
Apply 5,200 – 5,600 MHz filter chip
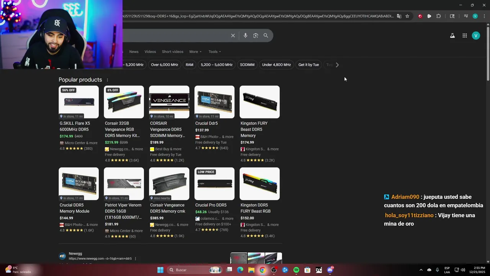tap(217, 65)
